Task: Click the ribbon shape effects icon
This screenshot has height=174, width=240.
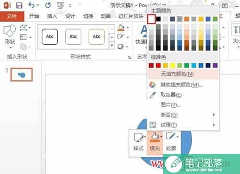Action: tap(120, 47)
